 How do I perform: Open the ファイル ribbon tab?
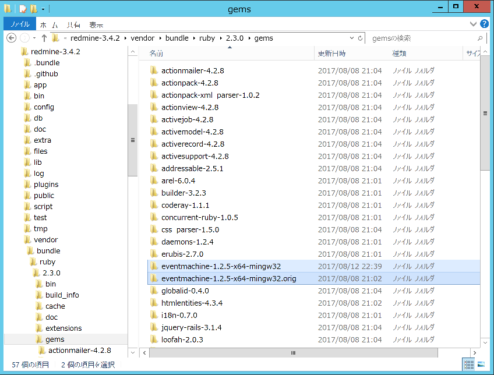20,24
